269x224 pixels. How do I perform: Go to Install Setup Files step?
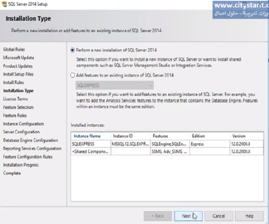pos(18,74)
